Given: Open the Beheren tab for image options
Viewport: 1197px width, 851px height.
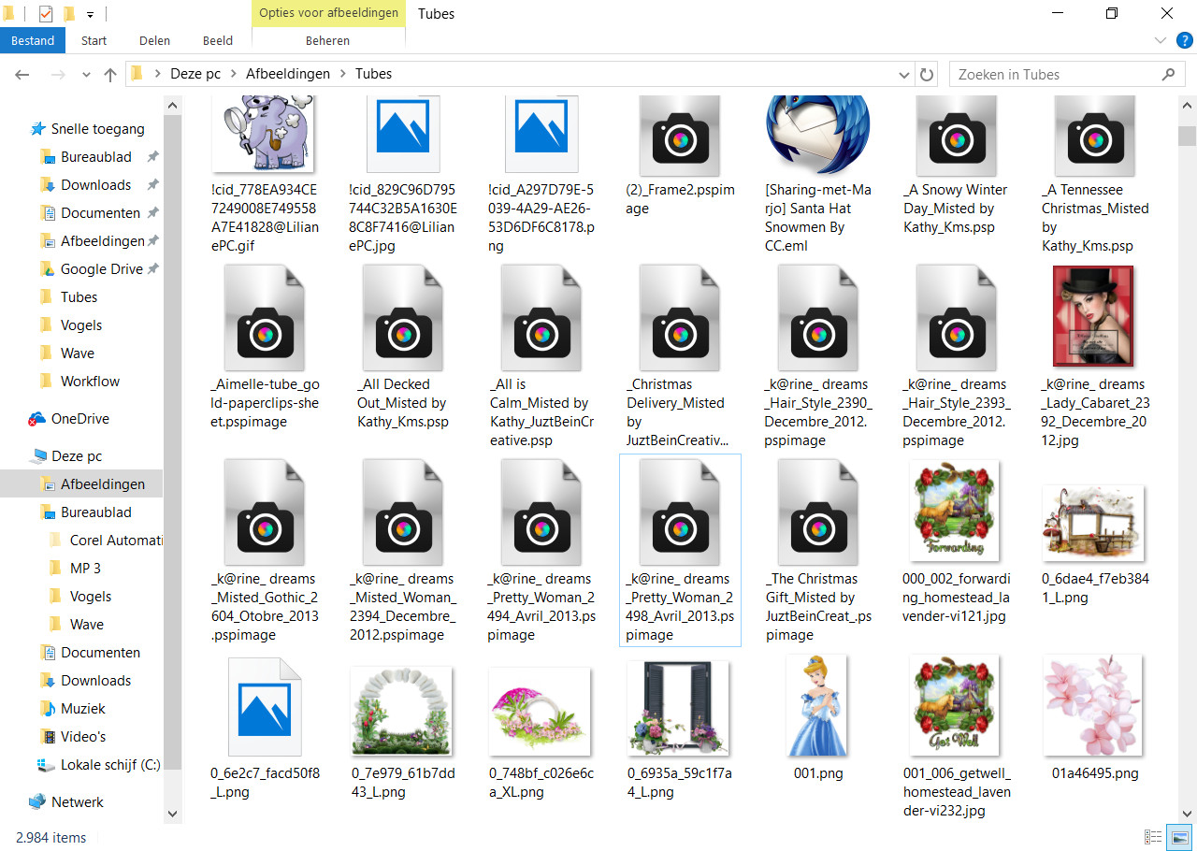Looking at the screenshot, I should [328, 41].
